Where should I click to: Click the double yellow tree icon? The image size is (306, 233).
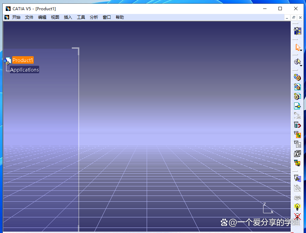297,163
